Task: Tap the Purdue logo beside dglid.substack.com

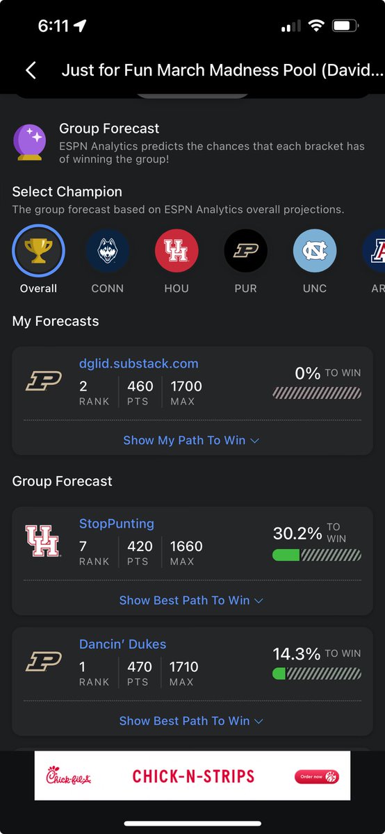Action: [44, 381]
